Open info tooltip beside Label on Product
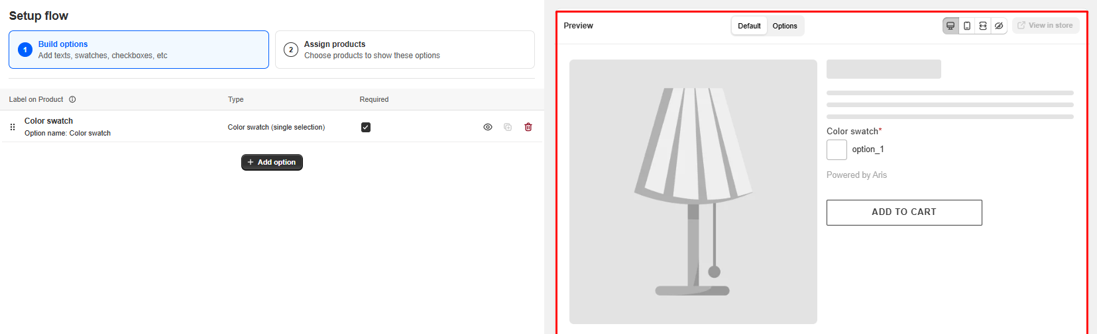This screenshot has height=334, width=1097. (x=72, y=99)
